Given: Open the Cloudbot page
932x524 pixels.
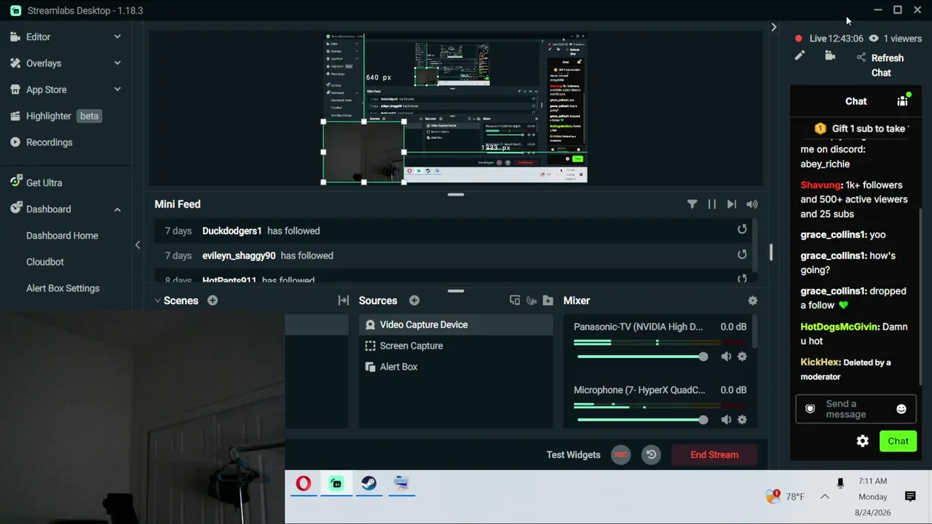Looking at the screenshot, I should tap(45, 262).
